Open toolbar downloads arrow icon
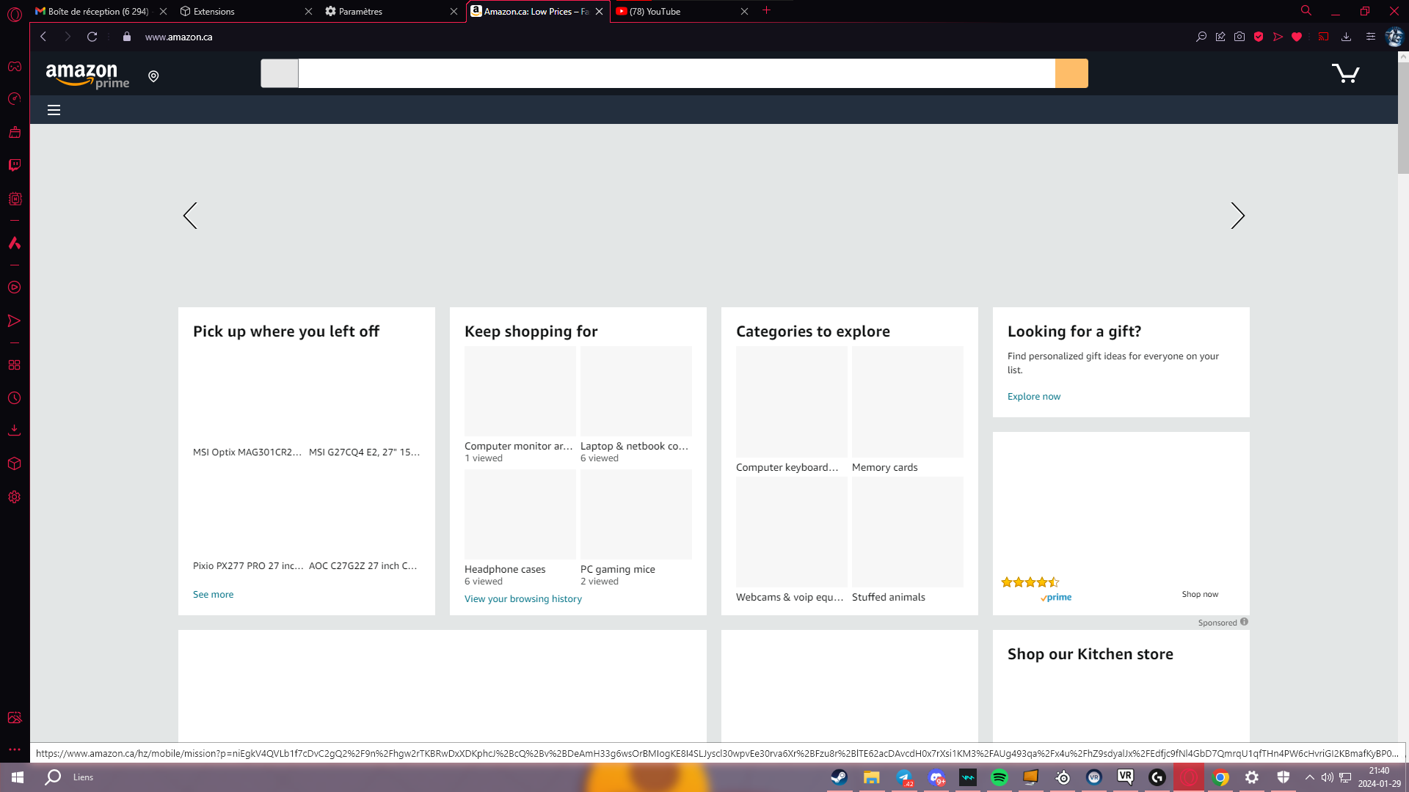 1346,37
